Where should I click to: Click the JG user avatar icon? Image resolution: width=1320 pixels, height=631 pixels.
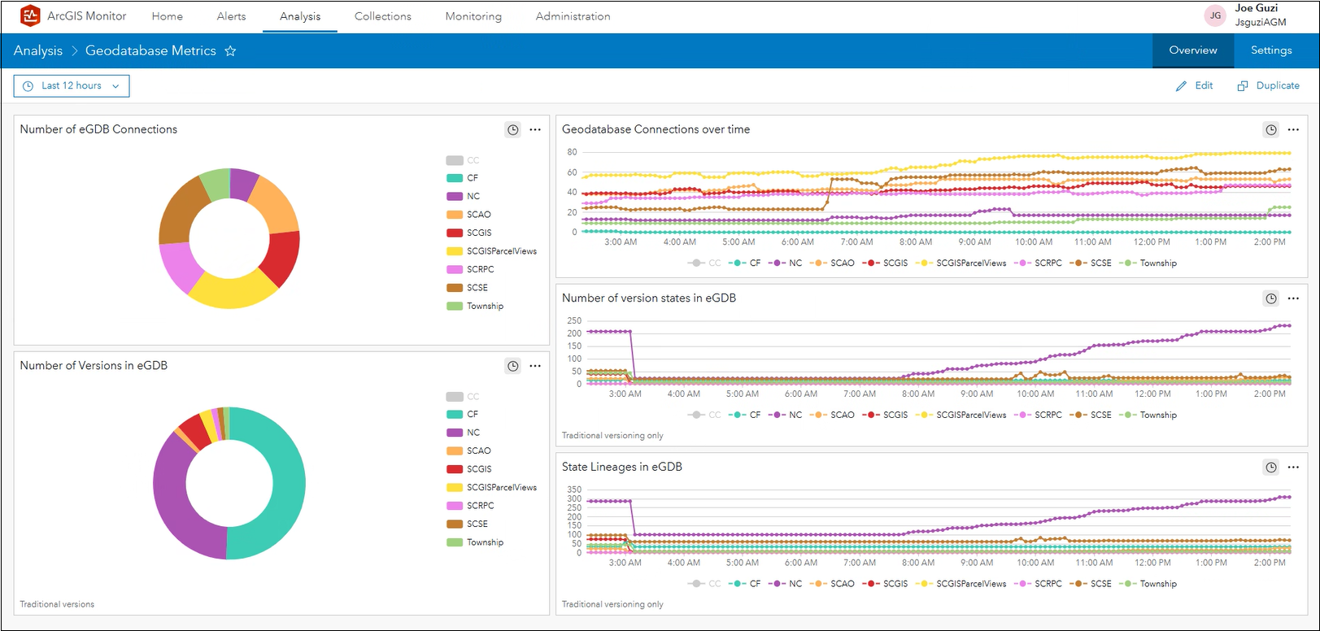[x=1215, y=15]
